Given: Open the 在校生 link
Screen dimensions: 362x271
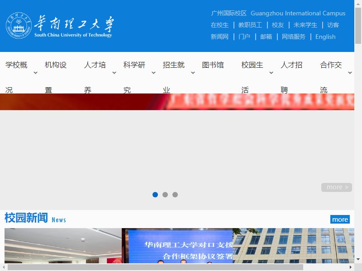Looking at the screenshot, I should coord(219,25).
